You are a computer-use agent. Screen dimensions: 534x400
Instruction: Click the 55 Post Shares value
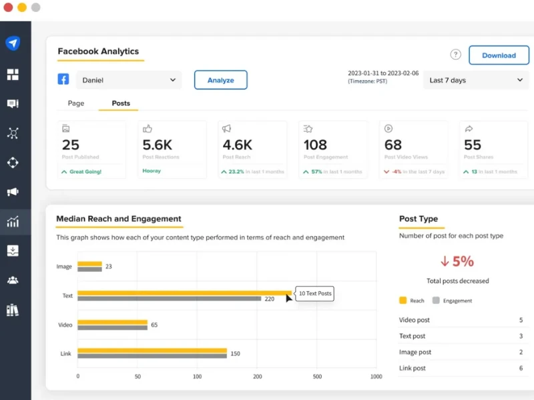473,145
